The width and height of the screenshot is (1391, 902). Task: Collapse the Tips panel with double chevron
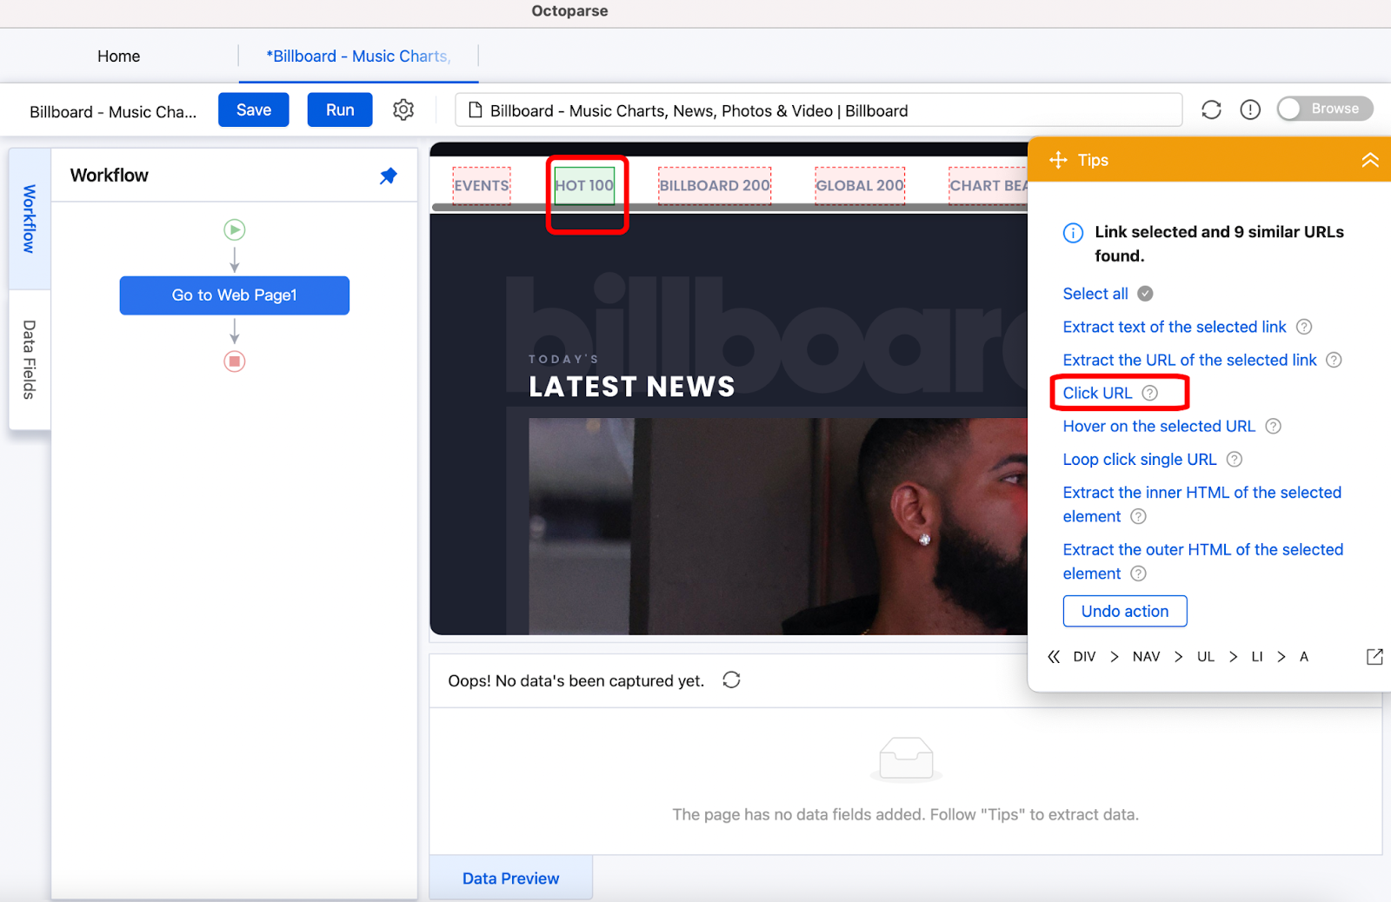[1370, 160]
